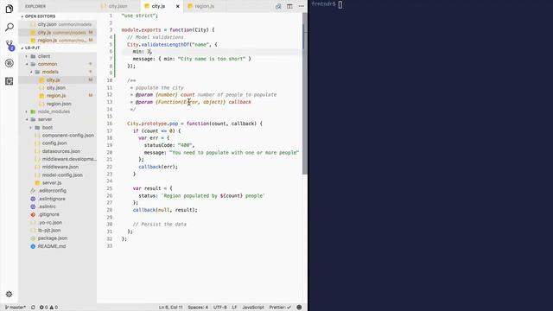Open the Extensions view icon

click(x=10, y=81)
